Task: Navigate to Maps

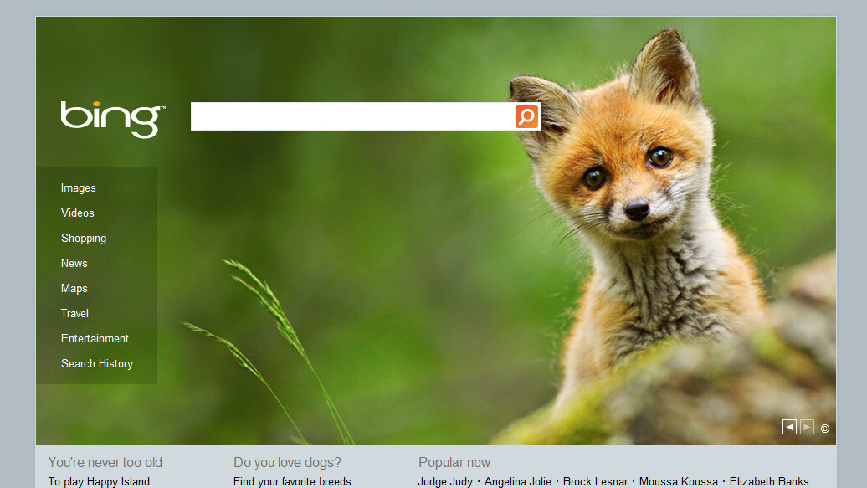Action: 74,289
